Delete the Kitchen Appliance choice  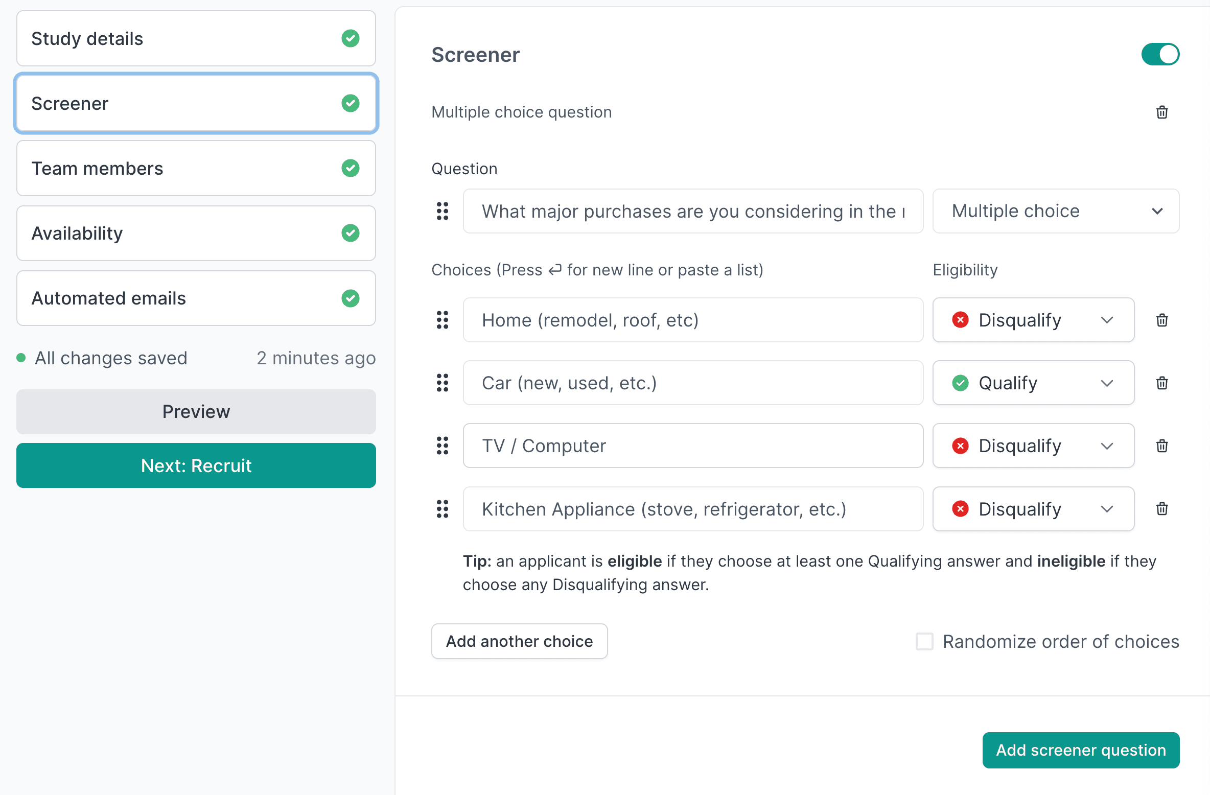1161,508
